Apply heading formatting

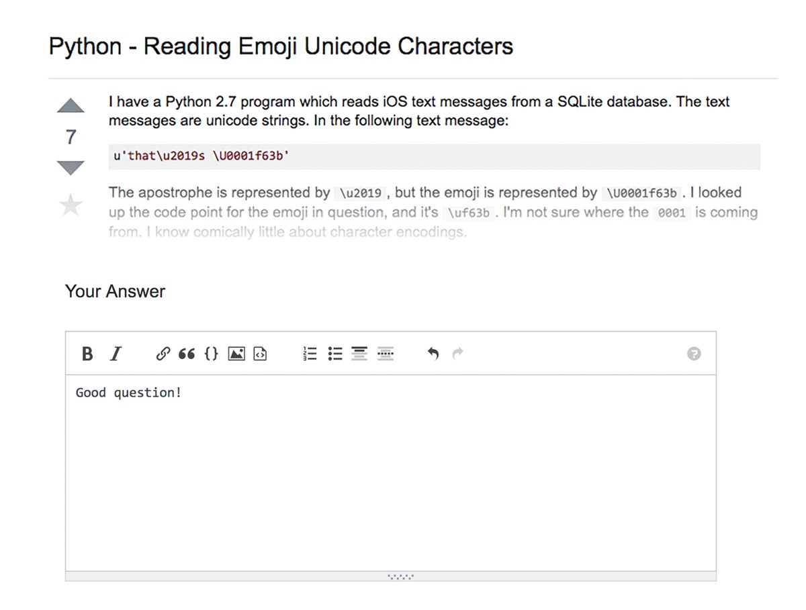[360, 354]
